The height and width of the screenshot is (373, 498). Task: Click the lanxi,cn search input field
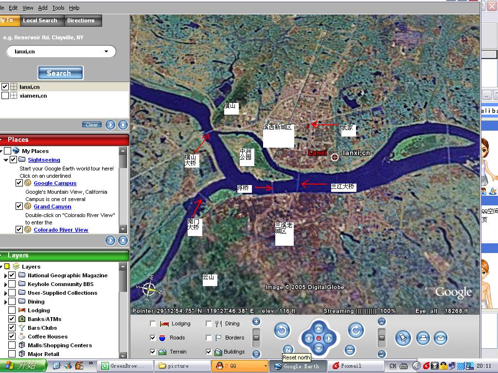click(x=61, y=51)
